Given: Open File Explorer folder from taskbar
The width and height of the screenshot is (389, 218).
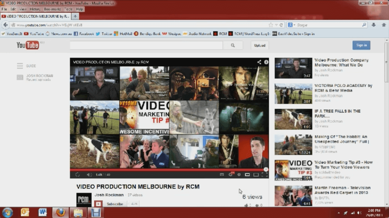Looking at the screenshot, I should tap(78, 213).
